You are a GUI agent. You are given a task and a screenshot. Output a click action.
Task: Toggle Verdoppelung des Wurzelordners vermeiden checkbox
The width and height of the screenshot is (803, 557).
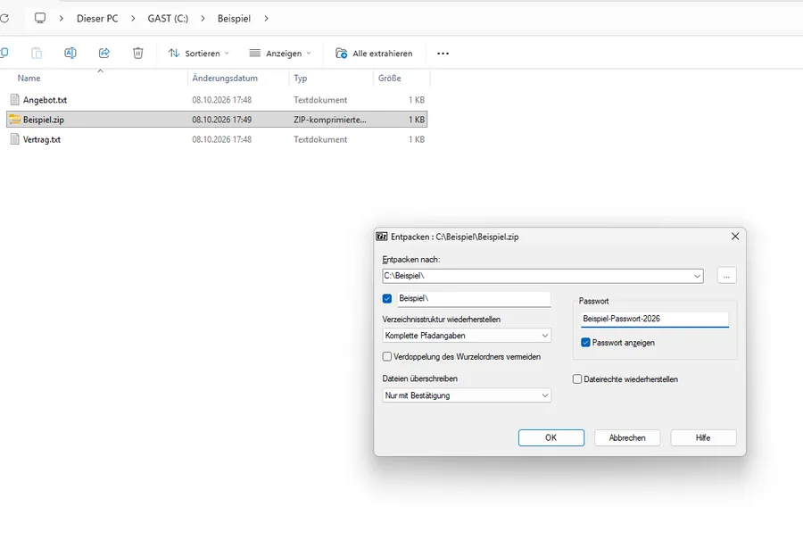click(387, 357)
